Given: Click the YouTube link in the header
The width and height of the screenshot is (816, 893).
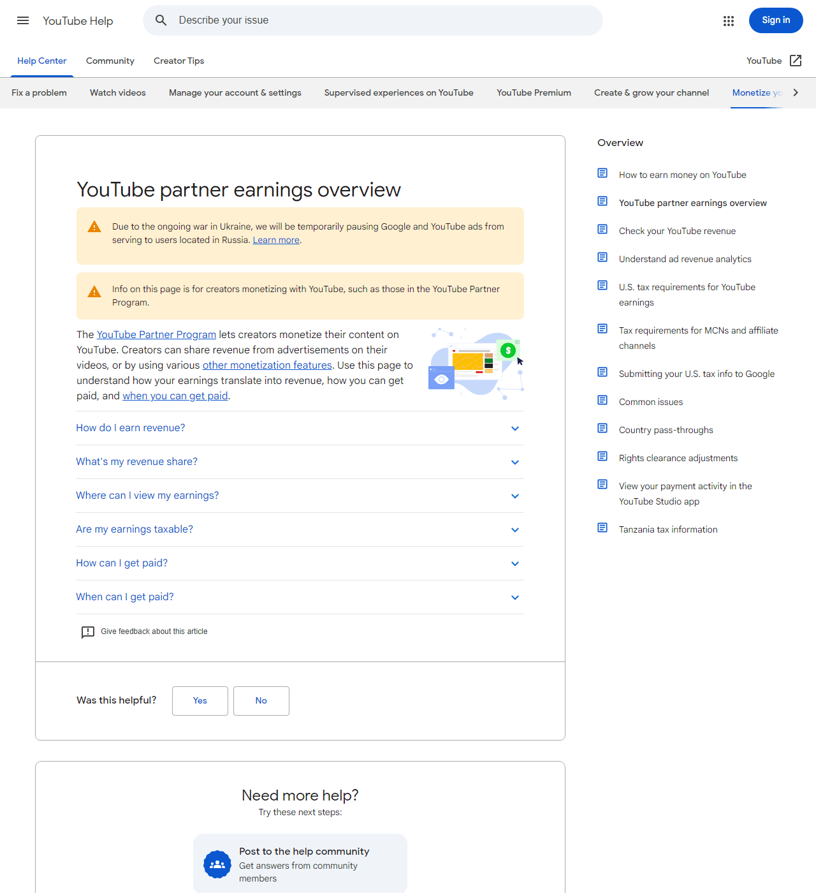Looking at the screenshot, I should point(764,61).
